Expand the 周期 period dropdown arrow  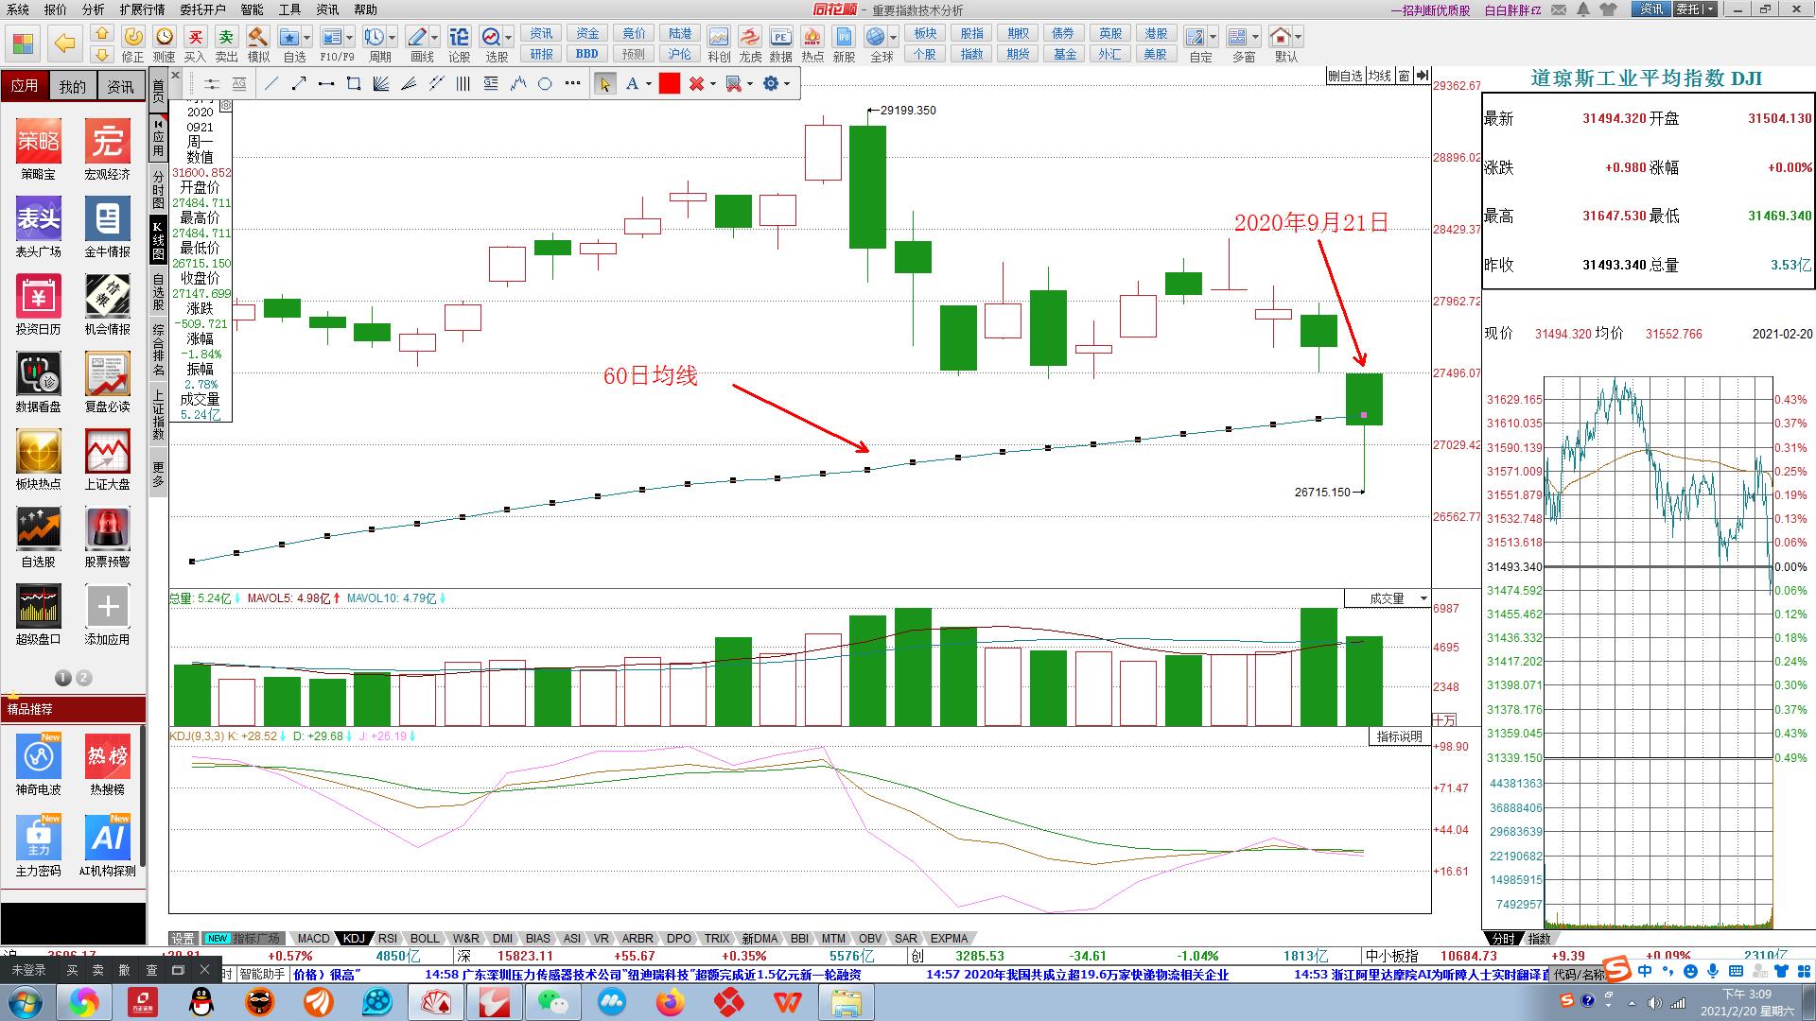tap(393, 38)
